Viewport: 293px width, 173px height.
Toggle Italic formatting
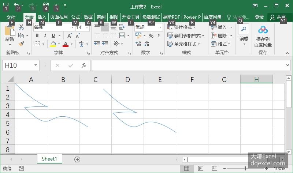pos(45,35)
